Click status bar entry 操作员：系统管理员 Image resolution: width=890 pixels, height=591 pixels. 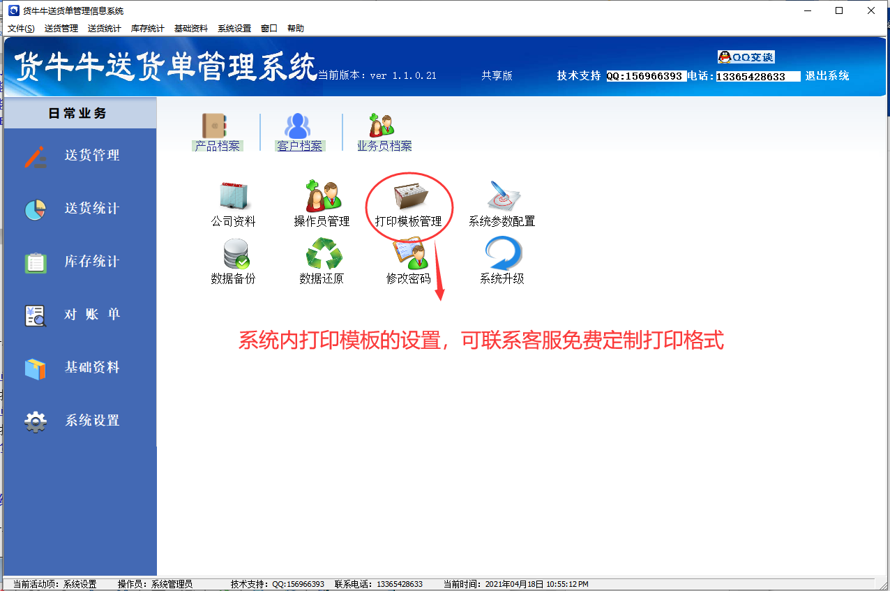[x=155, y=584]
